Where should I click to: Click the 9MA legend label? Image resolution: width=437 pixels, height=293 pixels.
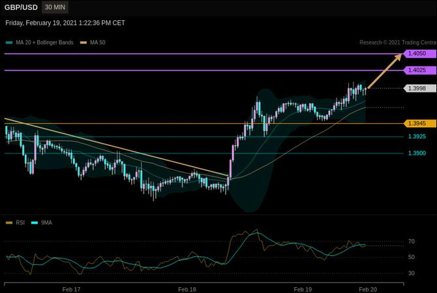[x=46, y=223]
